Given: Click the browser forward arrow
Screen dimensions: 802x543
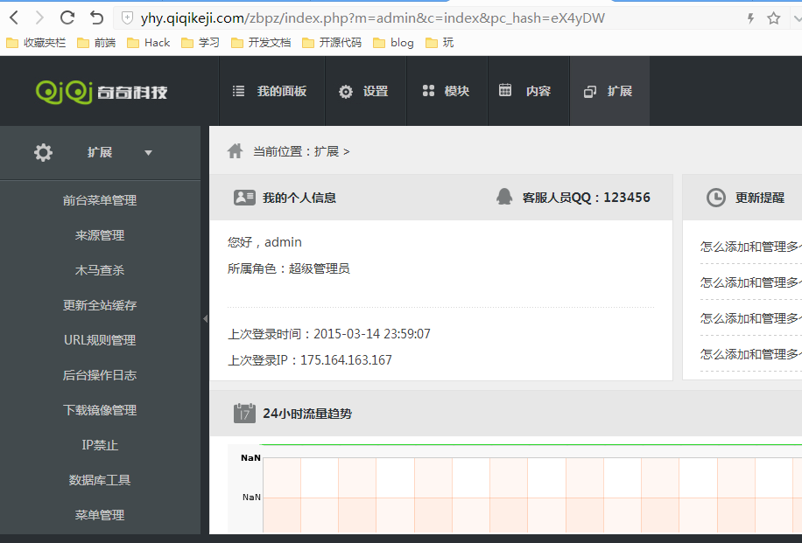Looking at the screenshot, I should click(39, 18).
